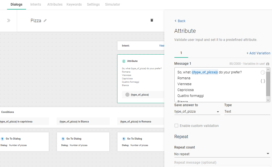Viewport: 272px width, 167px height.
Task: Open the emoji picker in Message 1
Action: (x=263, y=72)
